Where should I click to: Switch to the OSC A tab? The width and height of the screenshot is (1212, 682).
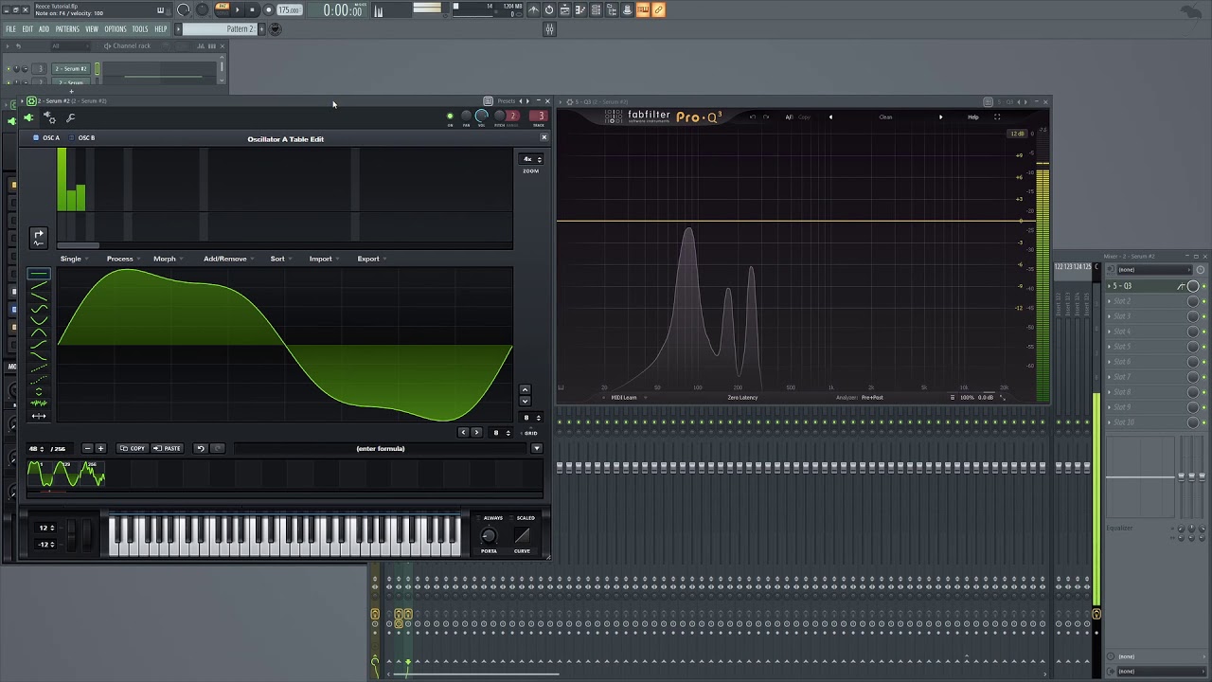[x=46, y=138]
